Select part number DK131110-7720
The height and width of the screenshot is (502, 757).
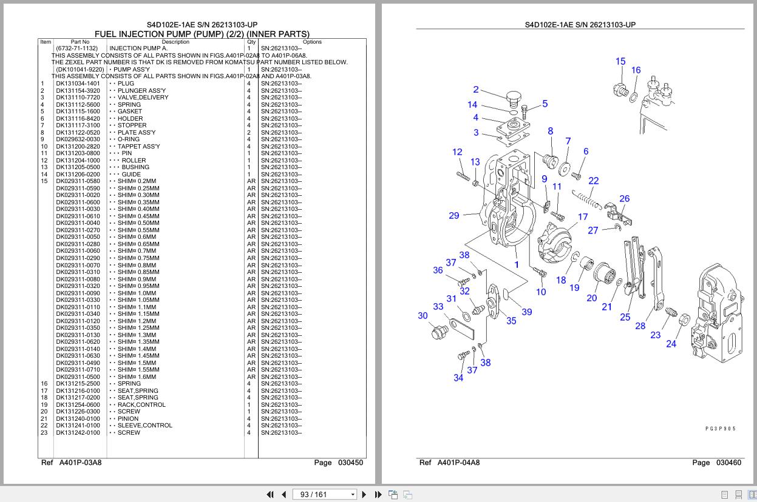[78, 98]
